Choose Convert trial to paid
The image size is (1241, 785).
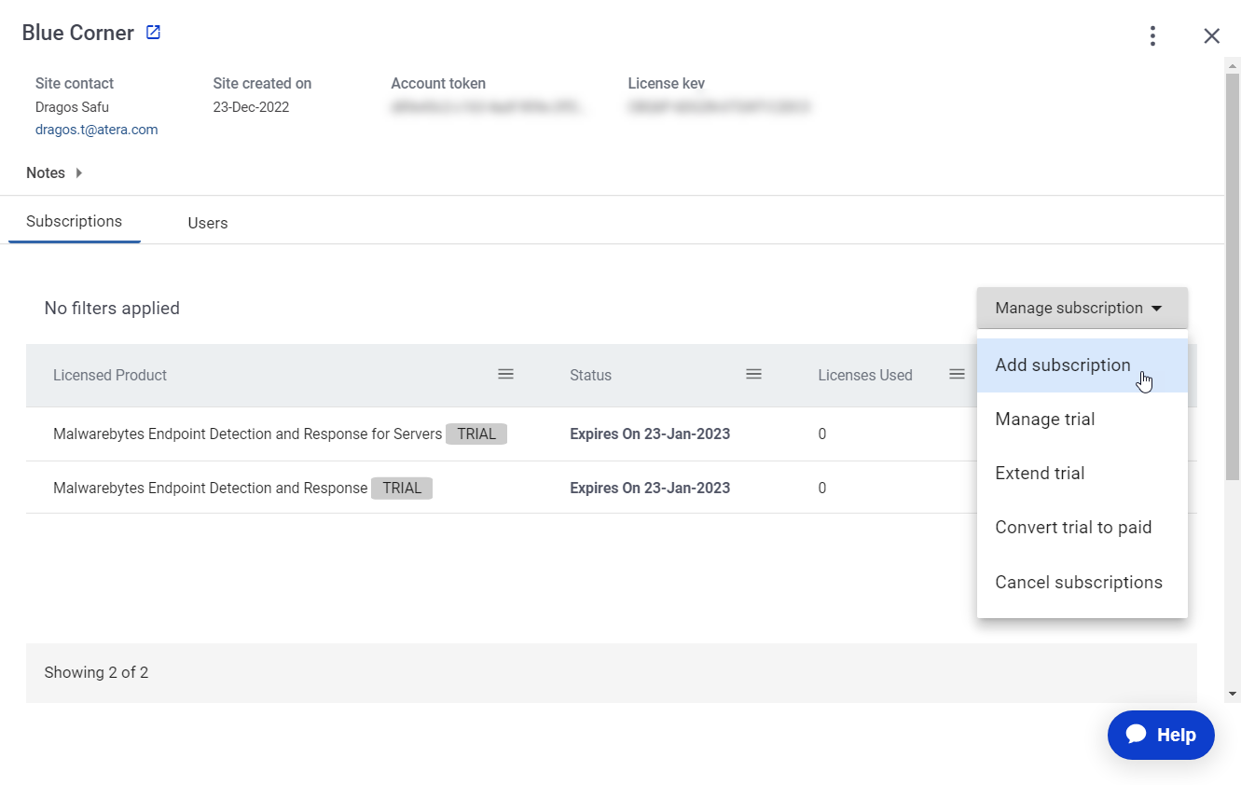1082,527
